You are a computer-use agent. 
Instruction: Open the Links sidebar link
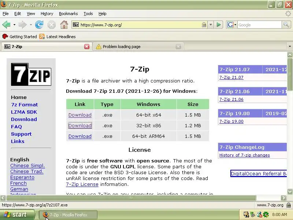pos(18,141)
